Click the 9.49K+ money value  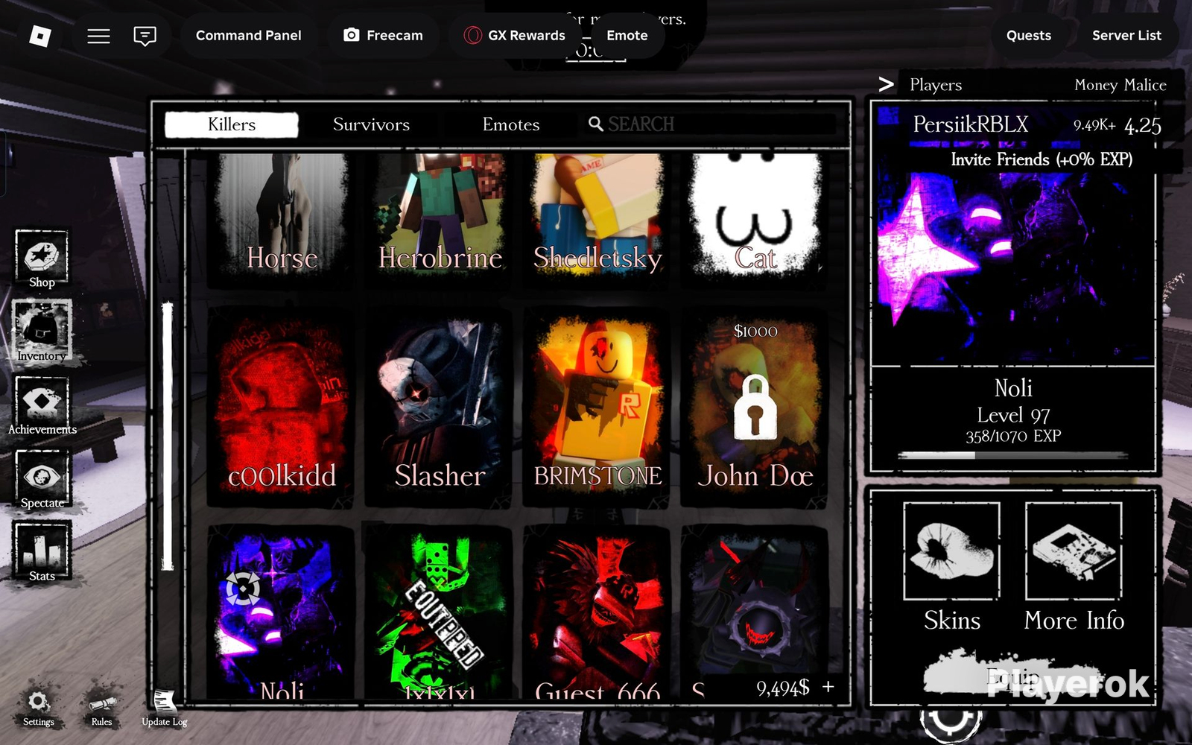tap(1094, 125)
